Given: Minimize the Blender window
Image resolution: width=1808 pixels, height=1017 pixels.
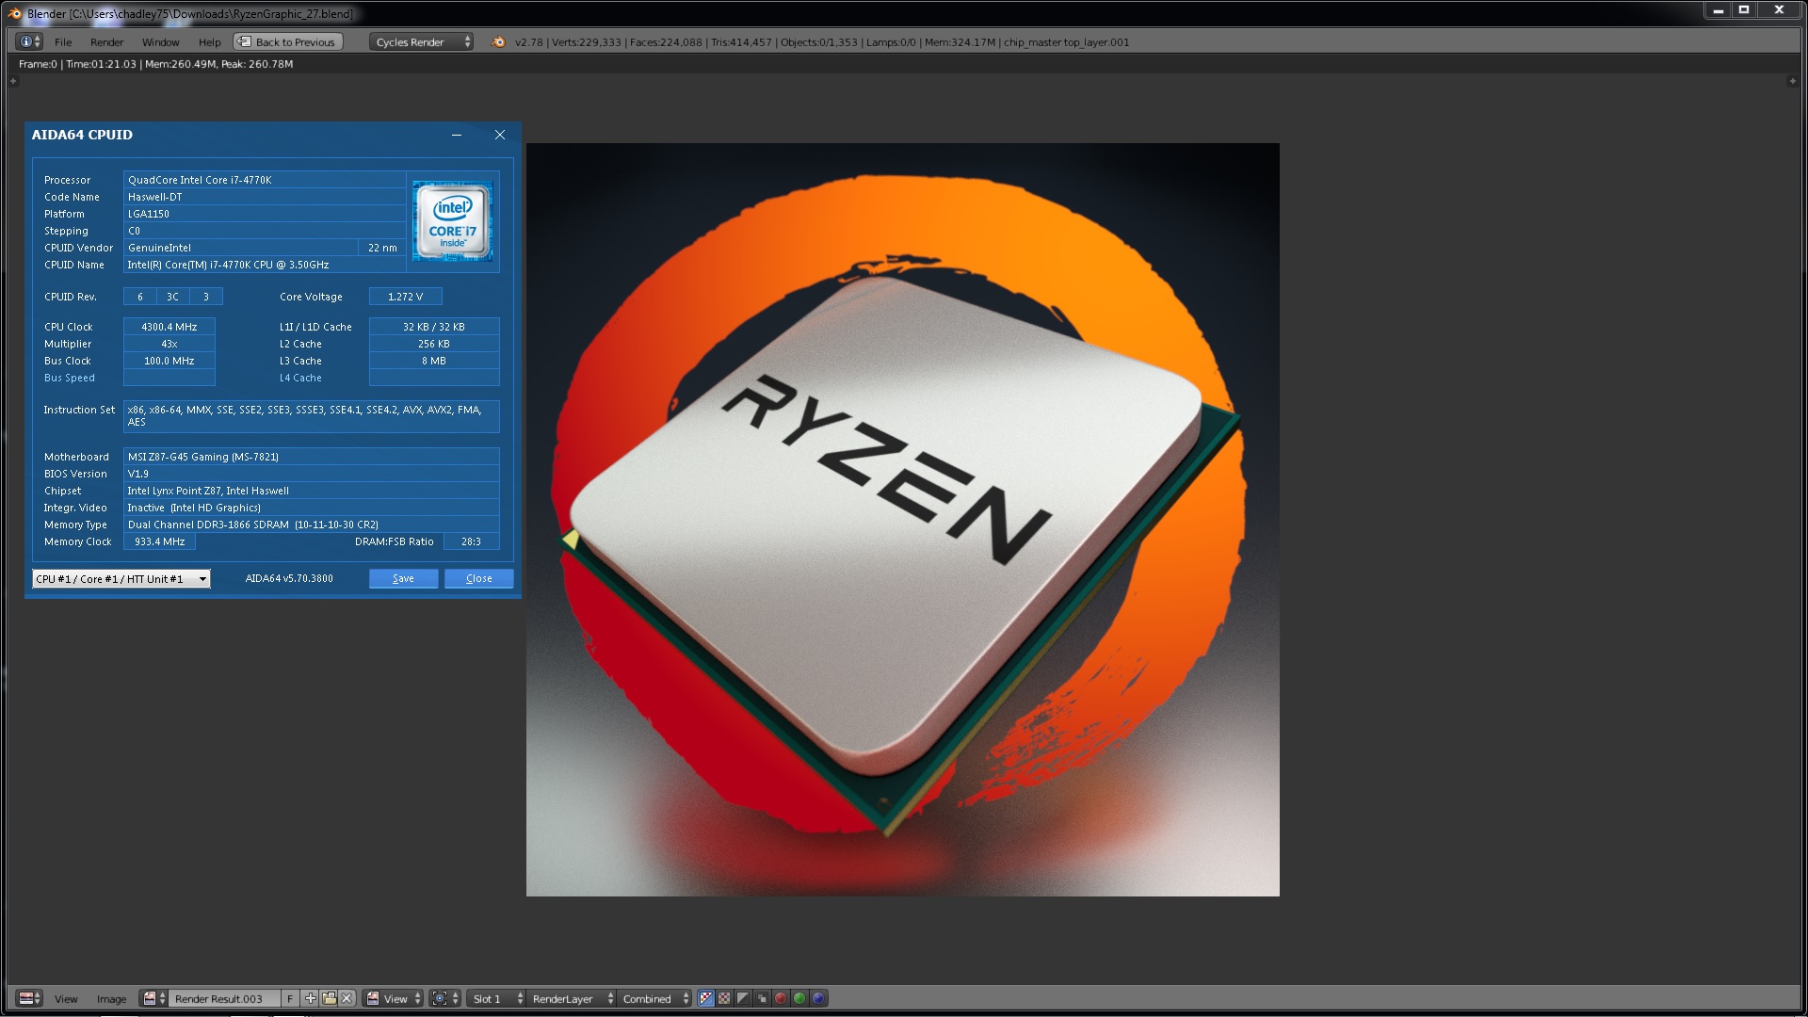Looking at the screenshot, I should click(1719, 9).
